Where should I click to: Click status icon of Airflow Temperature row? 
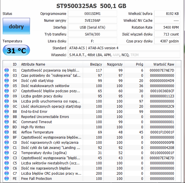point(7,132)
